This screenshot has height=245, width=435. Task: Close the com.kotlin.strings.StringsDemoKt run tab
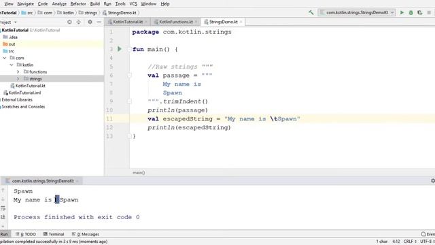point(77,181)
